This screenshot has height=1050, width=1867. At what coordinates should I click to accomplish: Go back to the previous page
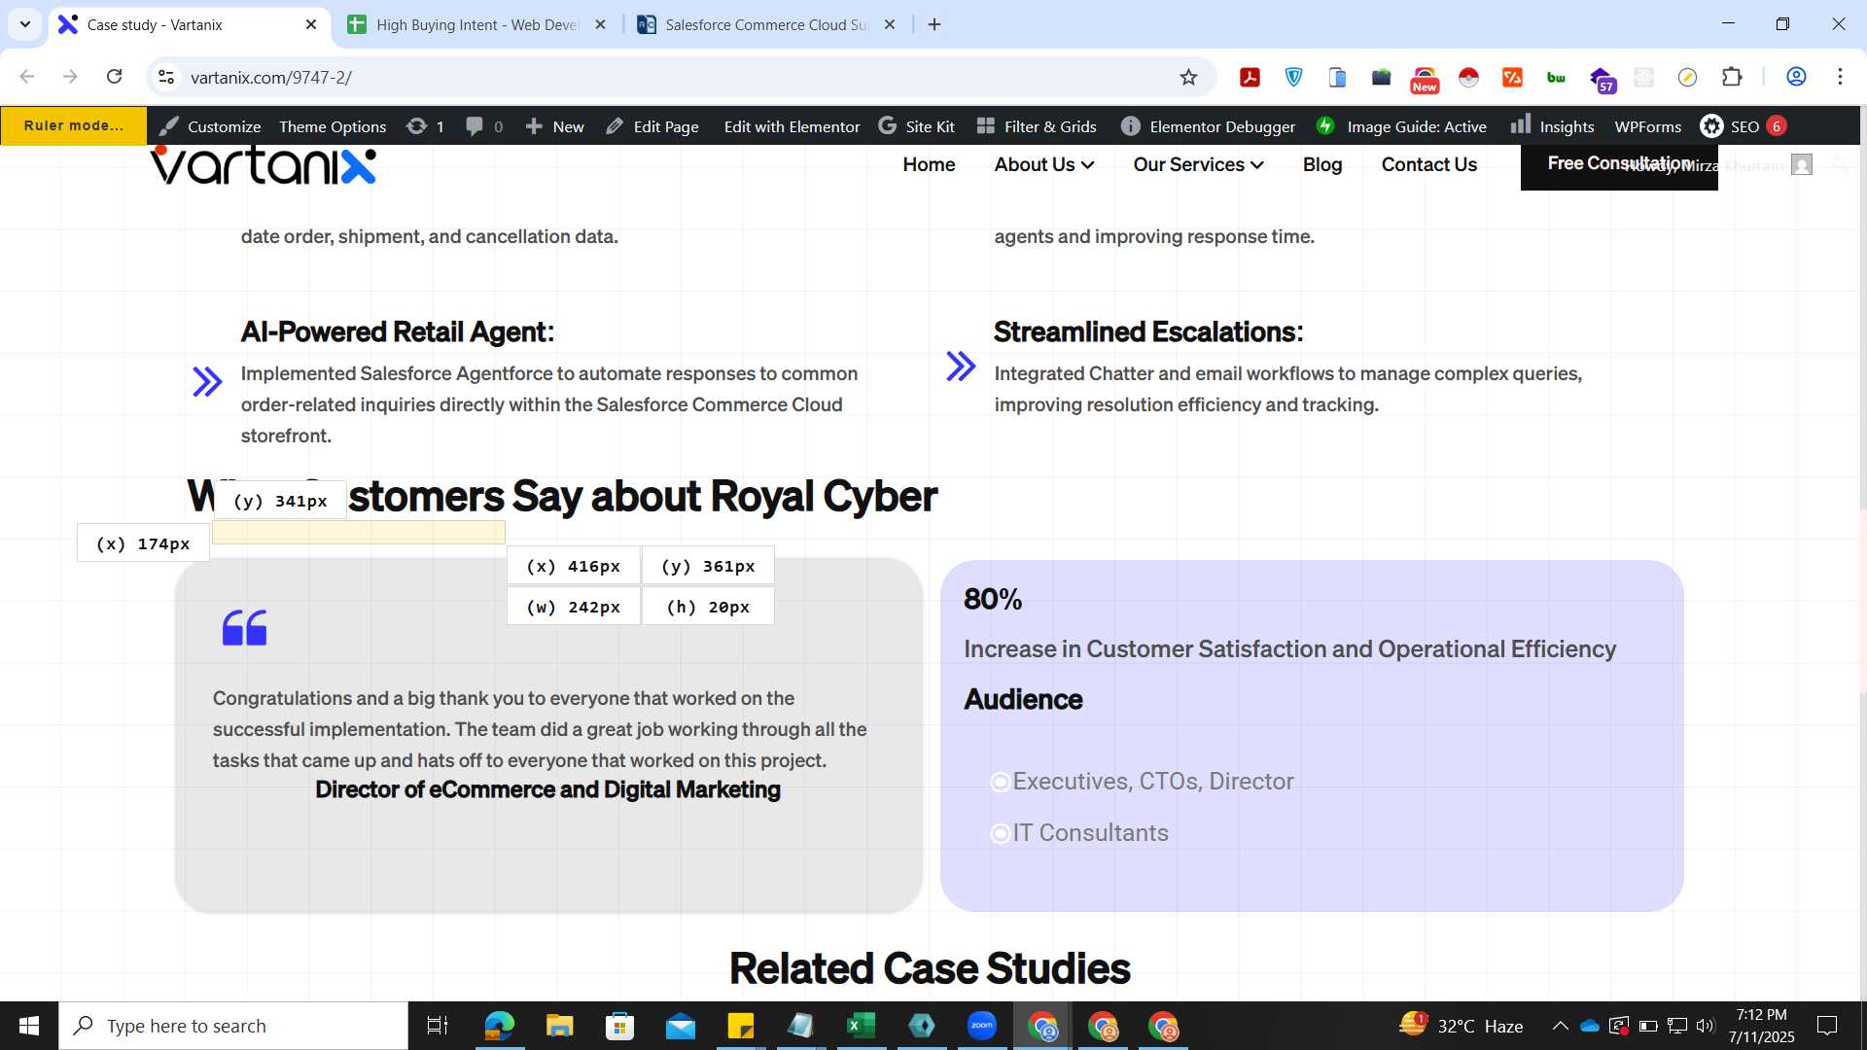27,77
